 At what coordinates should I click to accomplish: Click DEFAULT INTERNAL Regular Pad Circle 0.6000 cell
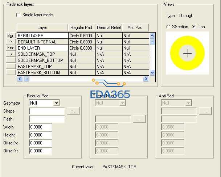[82, 42]
